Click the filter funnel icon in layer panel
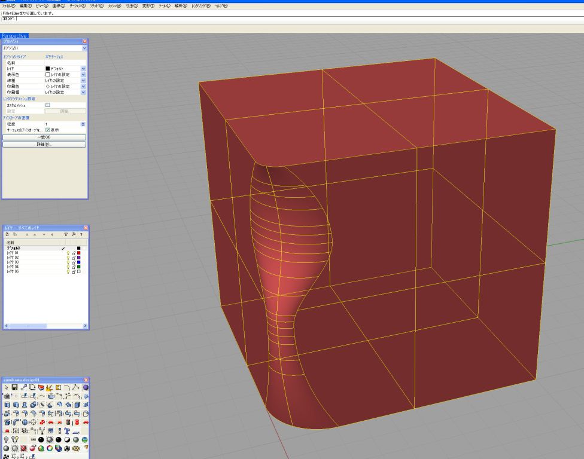 66,235
